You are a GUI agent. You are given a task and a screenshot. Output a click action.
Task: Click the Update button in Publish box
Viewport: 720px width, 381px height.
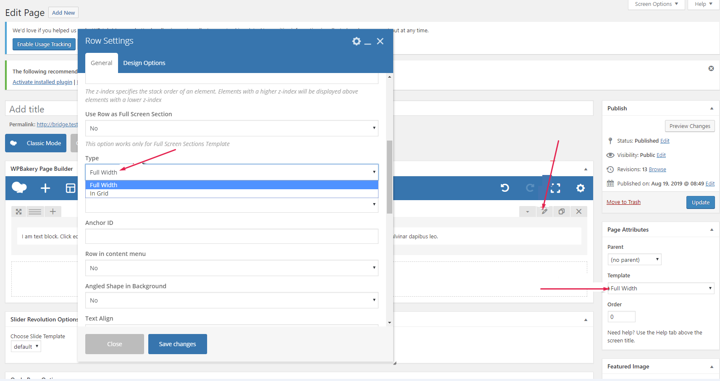(700, 202)
